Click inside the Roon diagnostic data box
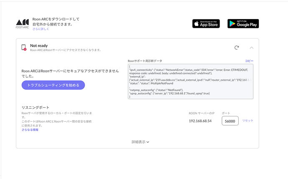Image resolution: width=288 pixels, height=179 pixels. (191, 82)
